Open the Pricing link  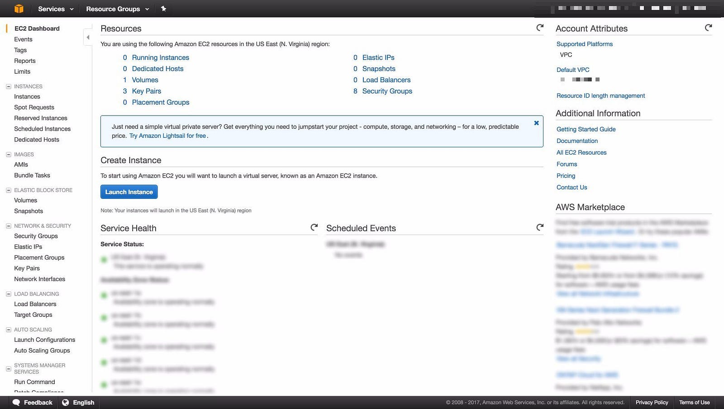(x=566, y=176)
